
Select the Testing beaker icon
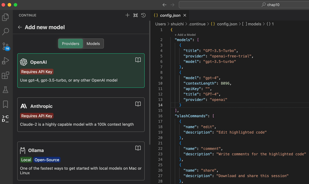pos(5,90)
